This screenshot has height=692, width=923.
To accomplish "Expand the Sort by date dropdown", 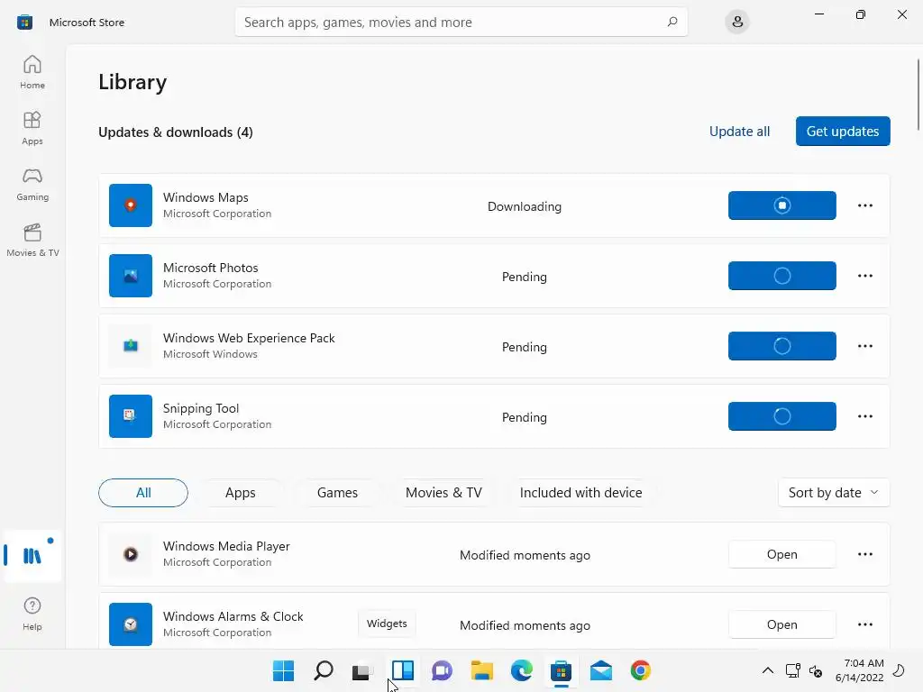I will tap(834, 493).
